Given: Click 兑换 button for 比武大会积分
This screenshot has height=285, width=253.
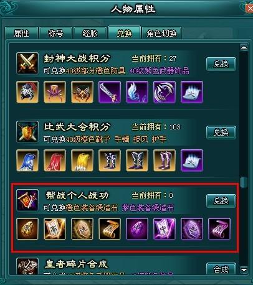Looking at the screenshot, I should [x=221, y=133].
